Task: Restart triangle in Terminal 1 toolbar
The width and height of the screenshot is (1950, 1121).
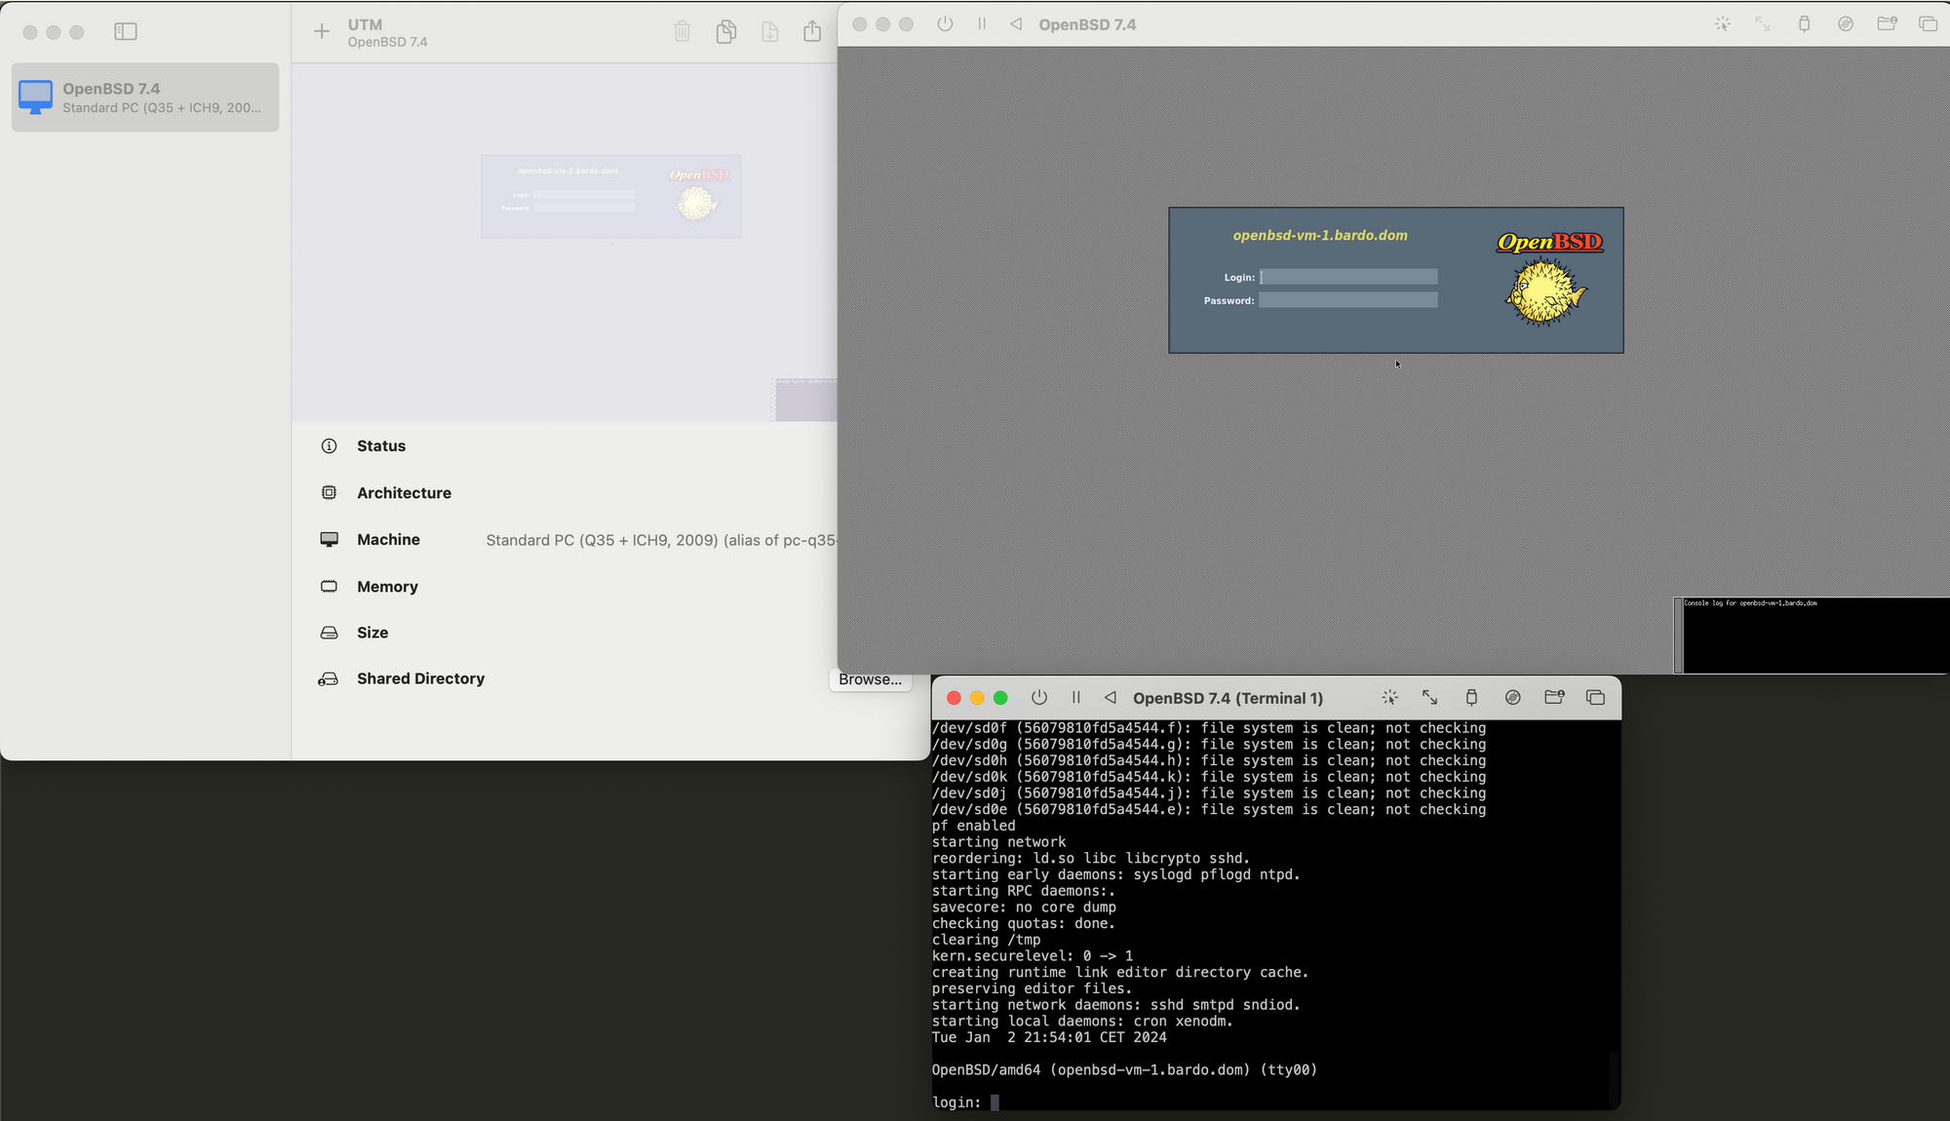Action: (1111, 698)
